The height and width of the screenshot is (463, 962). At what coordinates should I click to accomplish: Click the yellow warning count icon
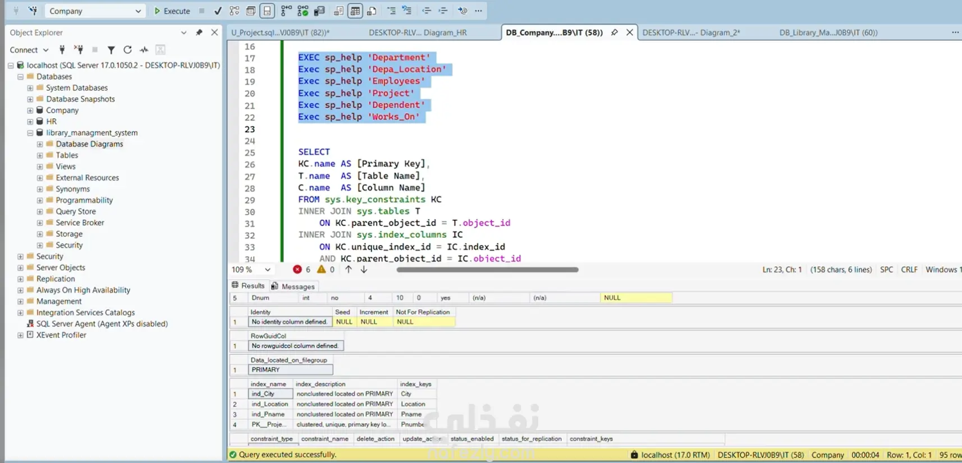321,270
